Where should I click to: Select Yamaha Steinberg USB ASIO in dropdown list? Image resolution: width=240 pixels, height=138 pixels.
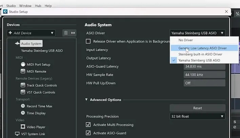[204, 60]
